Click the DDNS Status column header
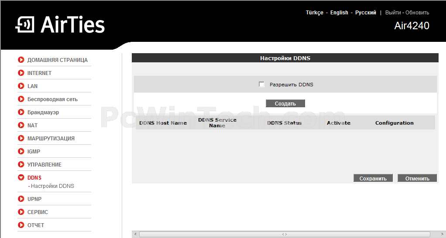Viewport: 446px width, 238px height. [285, 123]
